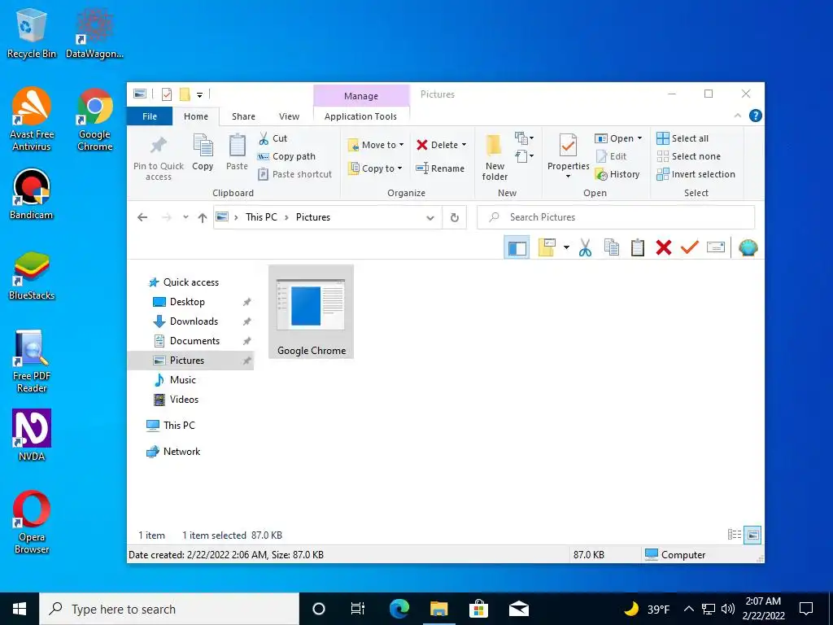Click the folder options icon in lower toolbar
The width and height of the screenshot is (833, 625).
[547, 247]
